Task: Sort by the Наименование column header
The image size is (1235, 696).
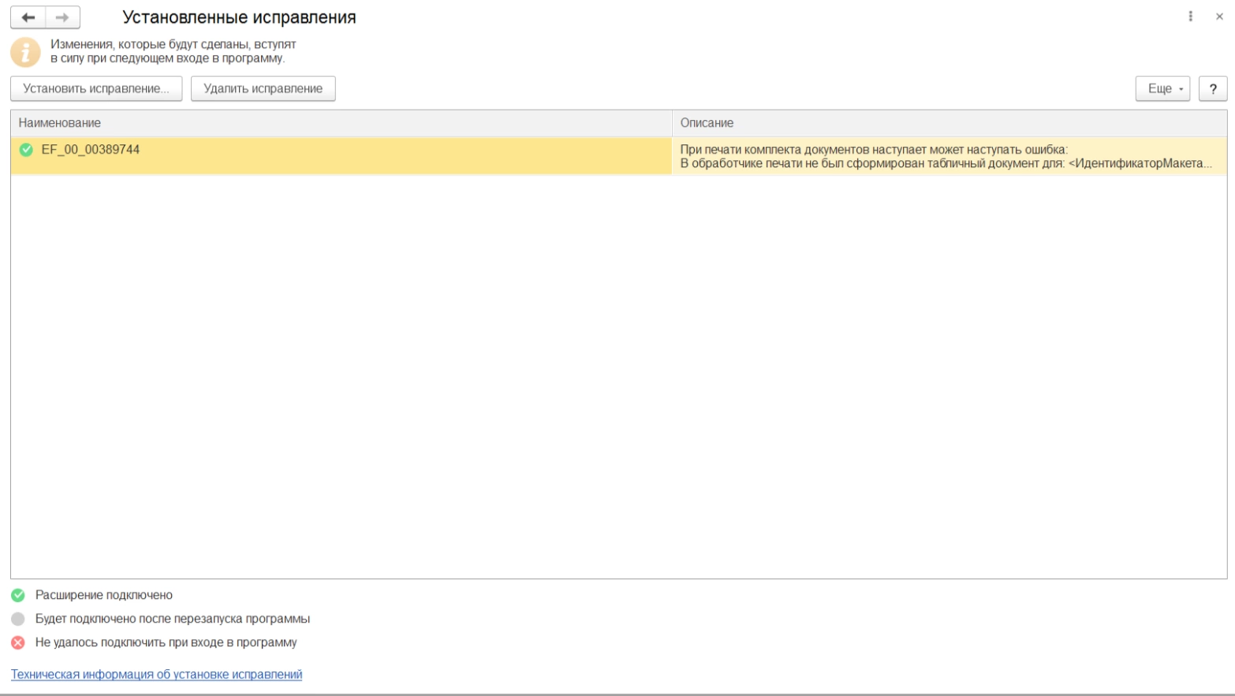Action: point(341,123)
